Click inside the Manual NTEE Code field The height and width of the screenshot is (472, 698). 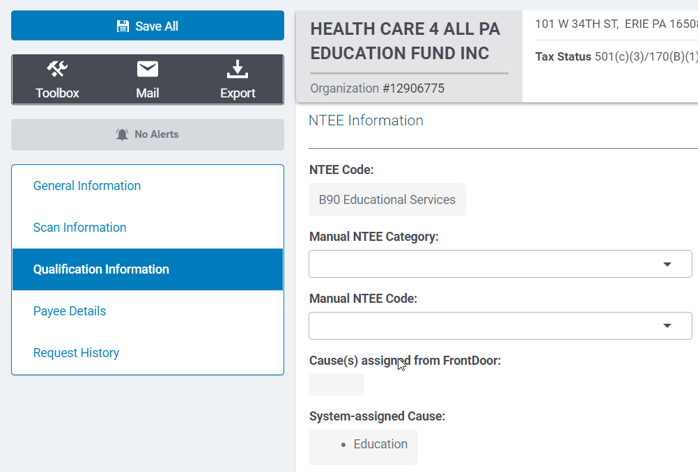click(x=500, y=326)
